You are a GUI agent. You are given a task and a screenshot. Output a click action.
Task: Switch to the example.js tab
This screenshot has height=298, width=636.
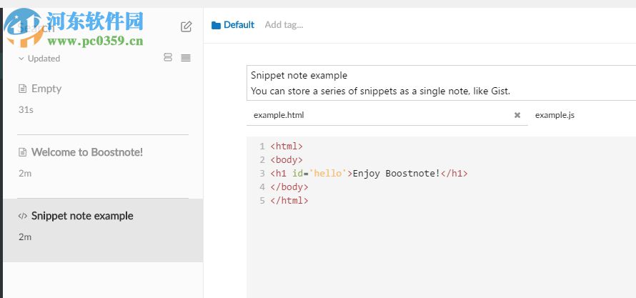pyautogui.click(x=555, y=115)
